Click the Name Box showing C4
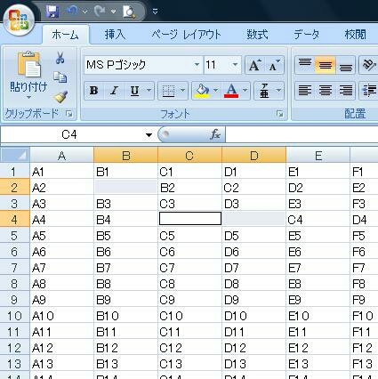This screenshot has width=378, height=379. click(x=72, y=135)
